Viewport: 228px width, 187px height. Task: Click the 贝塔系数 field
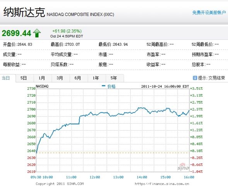coord(62,64)
